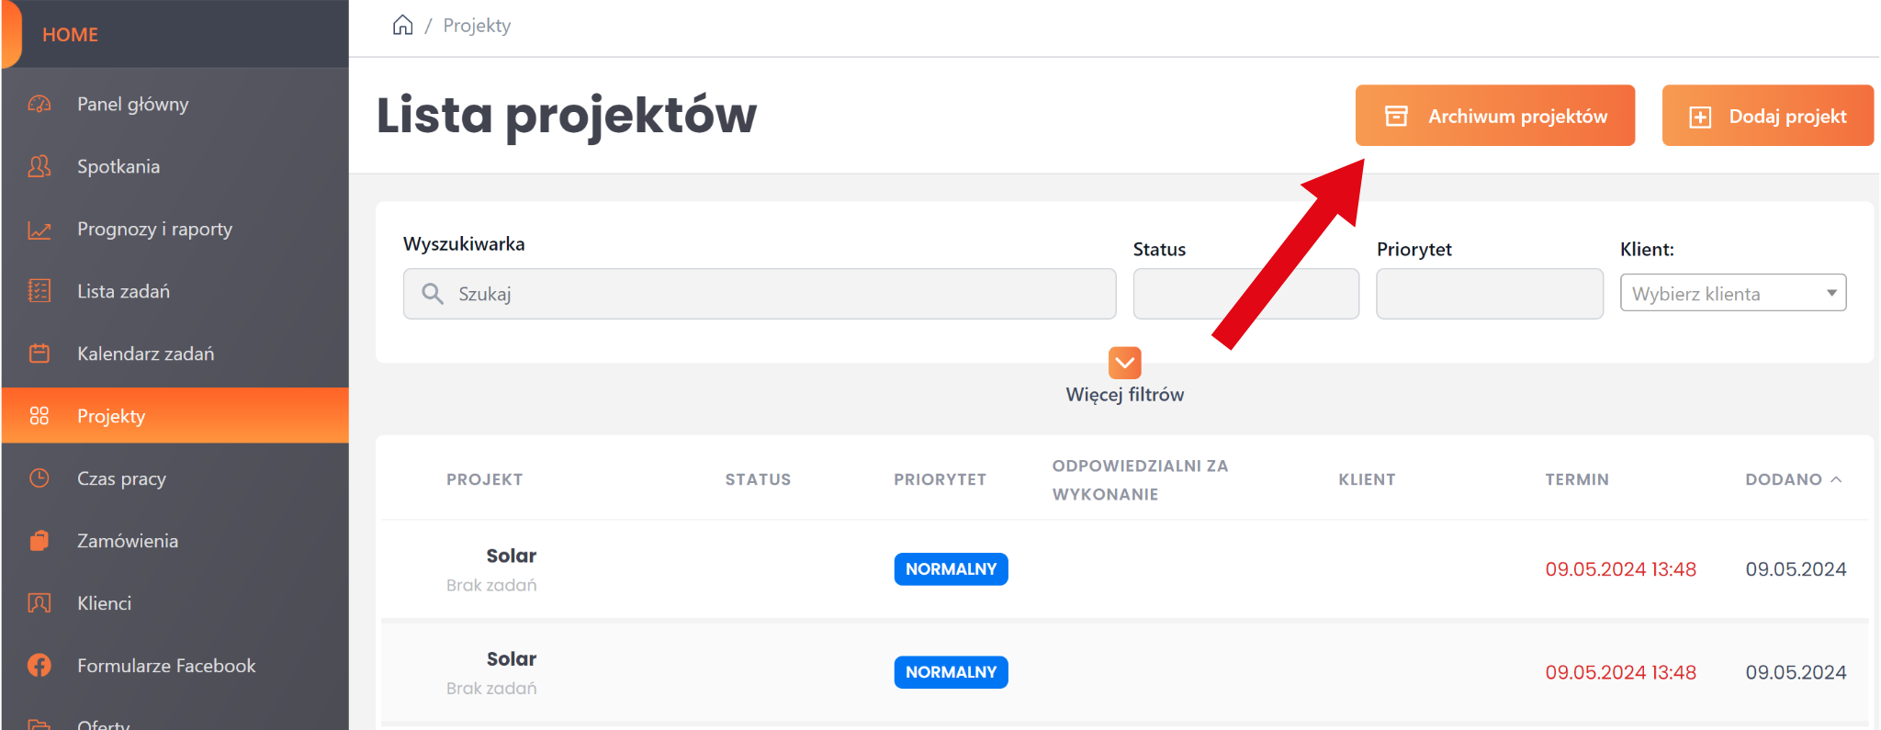Click the Zamówienia orders icon

click(39, 541)
